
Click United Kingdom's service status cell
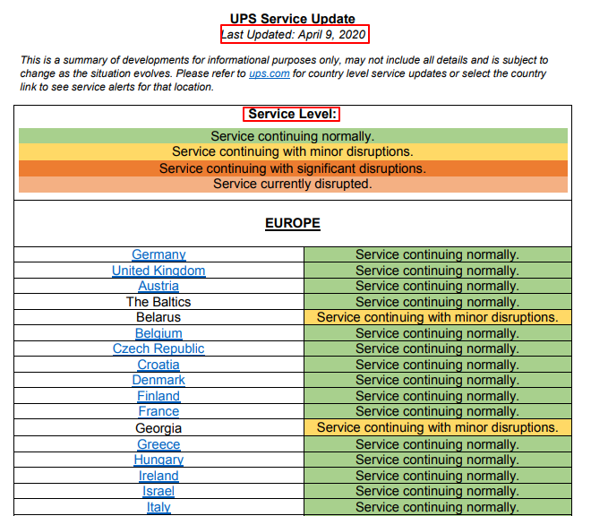(438, 271)
